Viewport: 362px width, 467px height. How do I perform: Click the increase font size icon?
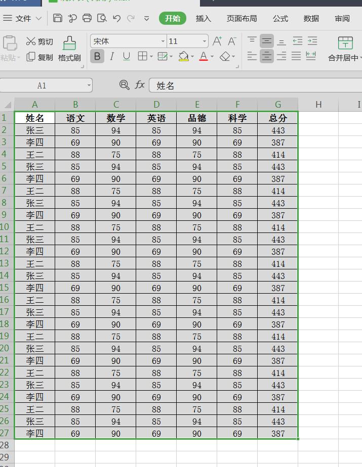(x=217, y=41)
